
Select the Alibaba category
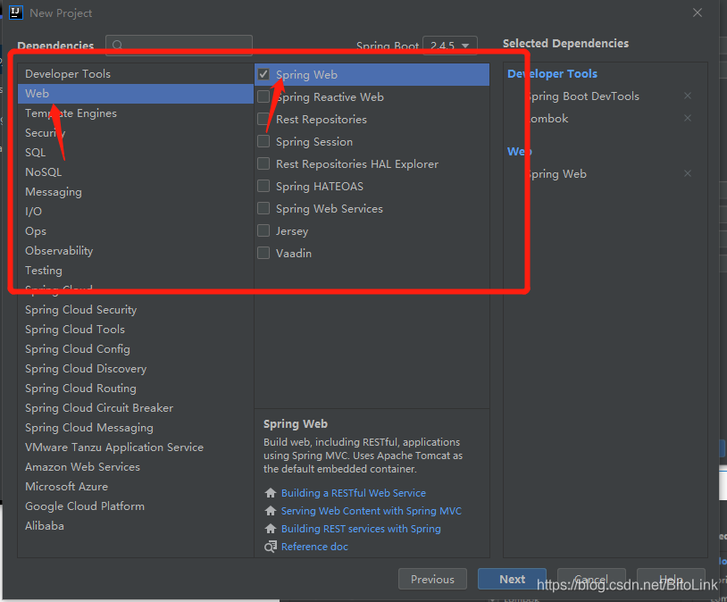[136, 525]
